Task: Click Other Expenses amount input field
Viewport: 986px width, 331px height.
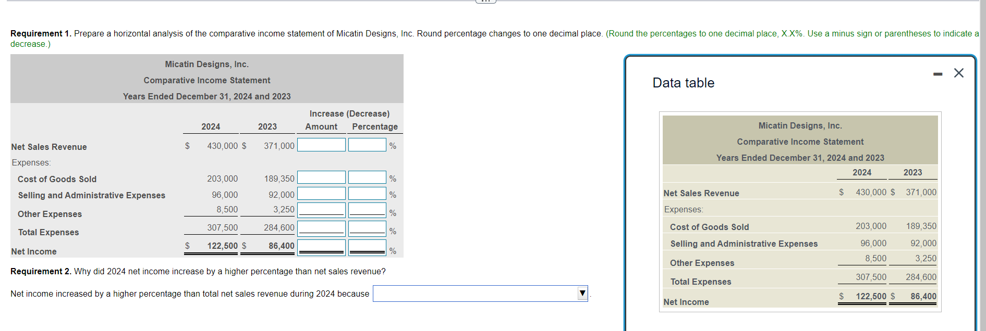Action: tap(321, 210)
